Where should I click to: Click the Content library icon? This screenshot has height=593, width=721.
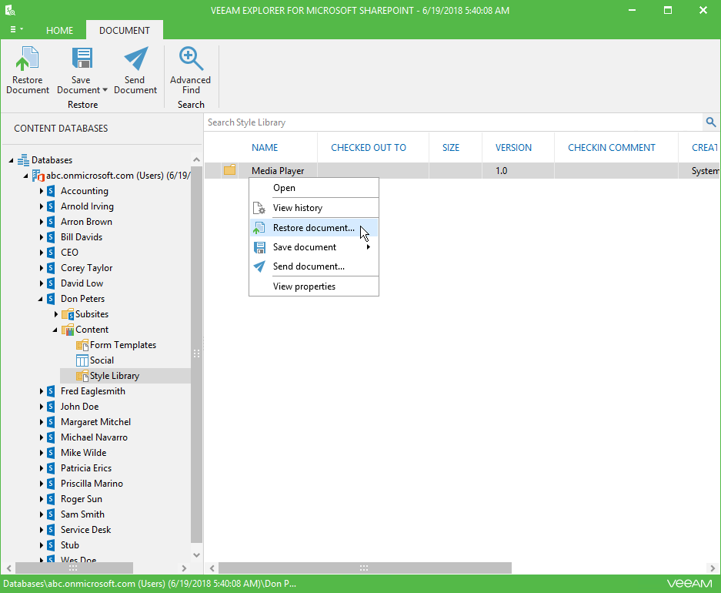tap(68, 330)
